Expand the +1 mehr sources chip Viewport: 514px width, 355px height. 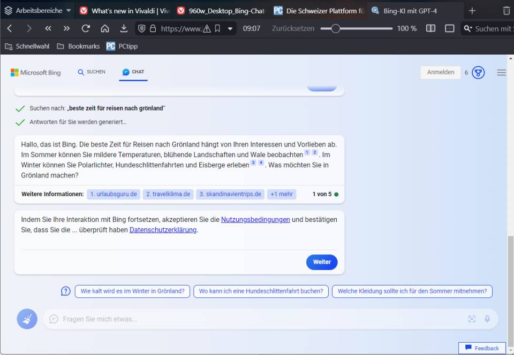282,194
